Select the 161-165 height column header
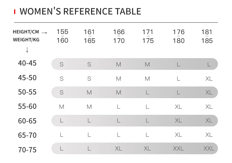This screenshot has width=232, height=163. [x=90, y=36]
